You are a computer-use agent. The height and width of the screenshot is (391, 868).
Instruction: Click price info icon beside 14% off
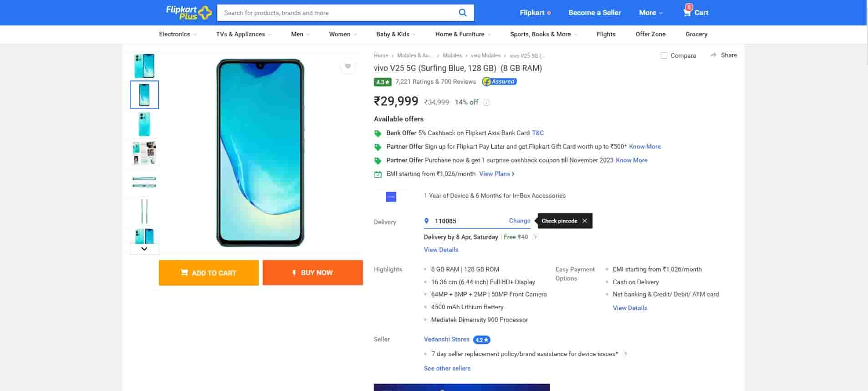coord(486,103)
